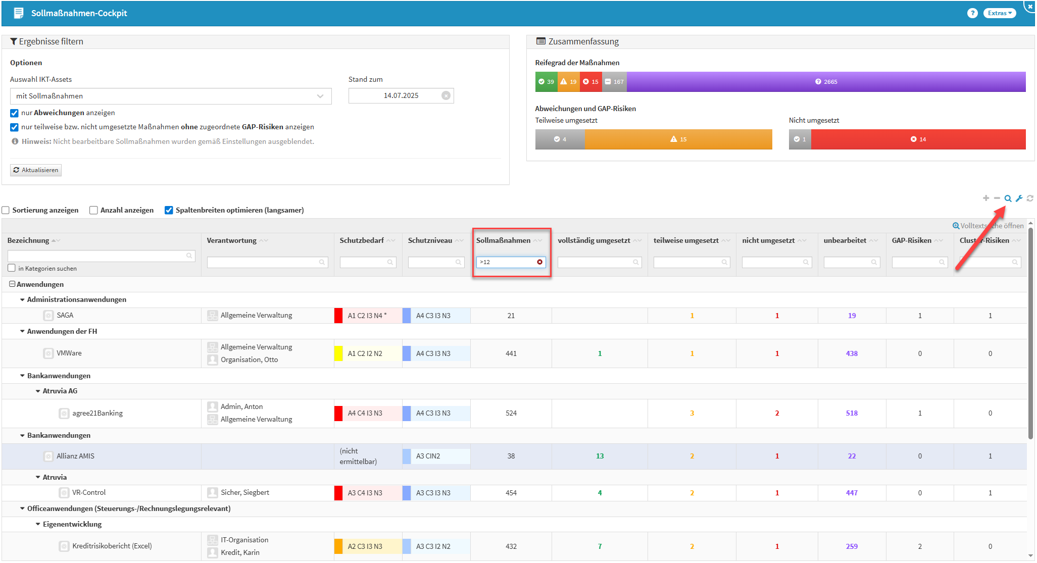Click the Bezeichnung filter input field
Screen dimensions: 1037x563
click(98, 255)
